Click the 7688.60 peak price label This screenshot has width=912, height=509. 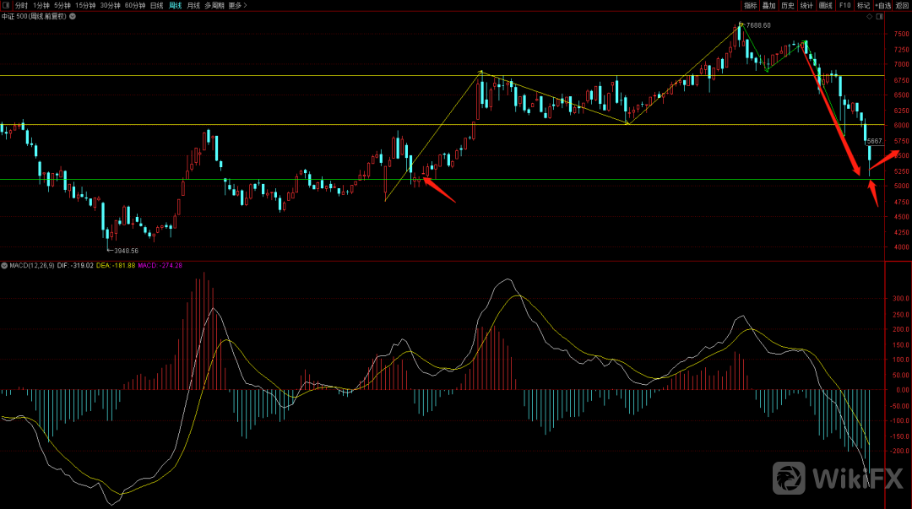(x=758, y=25)
